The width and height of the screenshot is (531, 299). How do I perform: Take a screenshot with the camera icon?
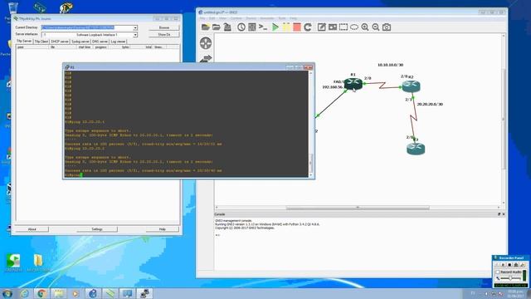(387, 27)
